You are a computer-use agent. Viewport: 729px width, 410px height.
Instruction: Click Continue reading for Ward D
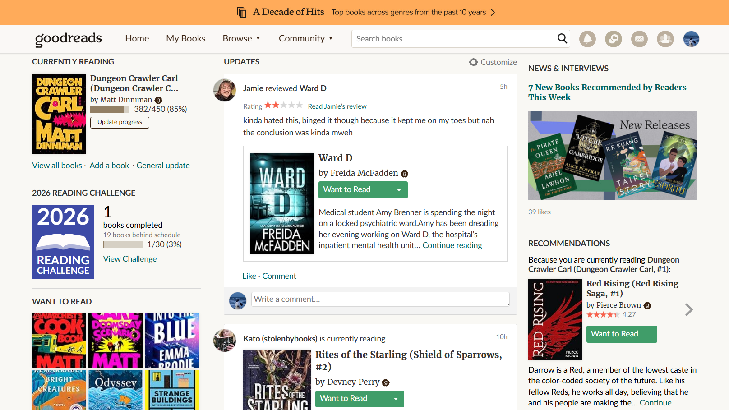click(452, 245)
